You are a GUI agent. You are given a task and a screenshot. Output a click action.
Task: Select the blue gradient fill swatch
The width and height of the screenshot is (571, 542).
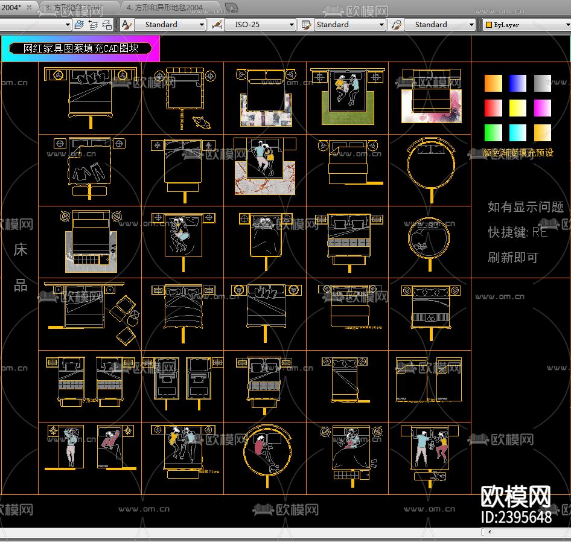coord(517,83)
